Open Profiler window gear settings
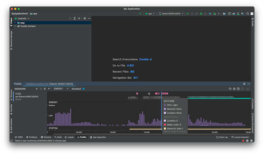Image resolution: width=264 pixels, height=155 pixels. 244,84
